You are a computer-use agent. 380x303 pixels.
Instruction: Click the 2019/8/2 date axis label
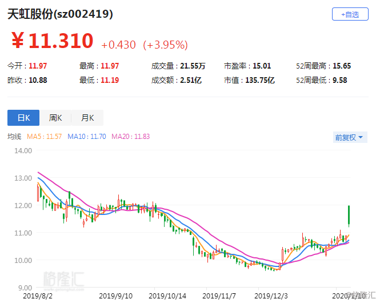38,296
